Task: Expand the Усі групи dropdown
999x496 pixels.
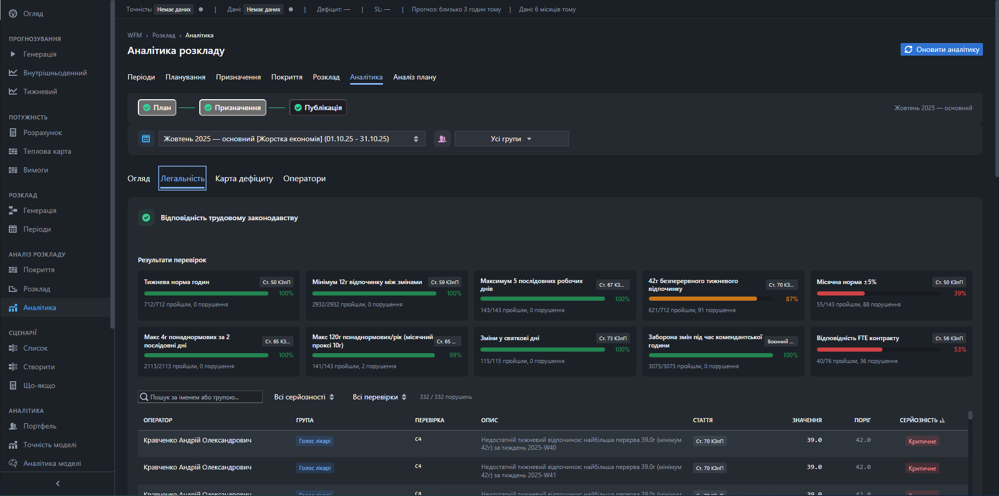Action: point(511,139)
